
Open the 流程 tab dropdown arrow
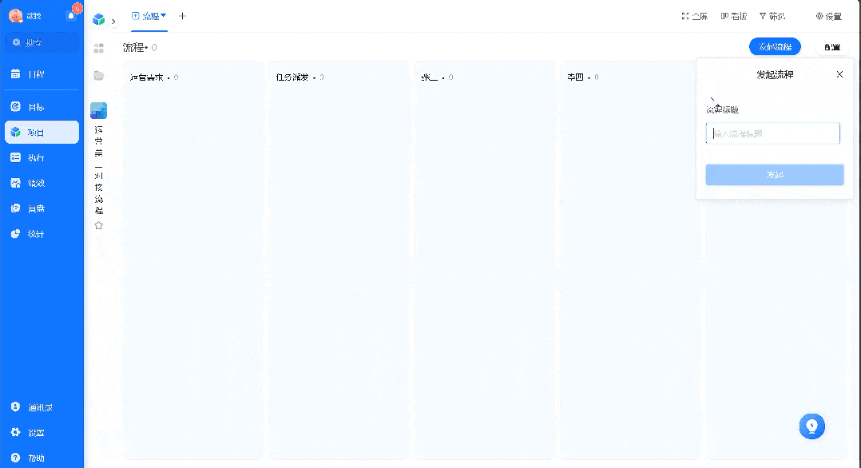click(162, 15)
